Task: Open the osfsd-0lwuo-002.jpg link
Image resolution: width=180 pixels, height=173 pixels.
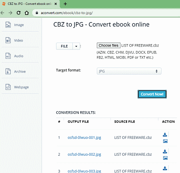Action: click(x=84, y=155)
